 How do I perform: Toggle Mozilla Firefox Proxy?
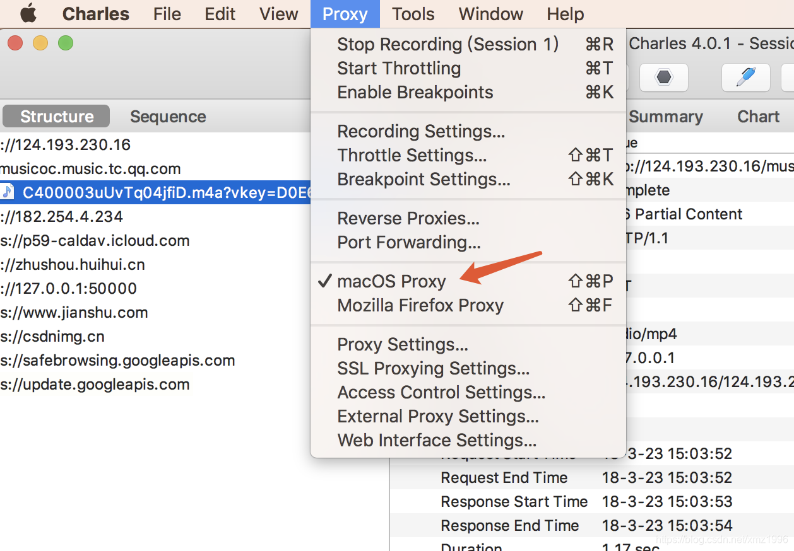tap(468, 305)
